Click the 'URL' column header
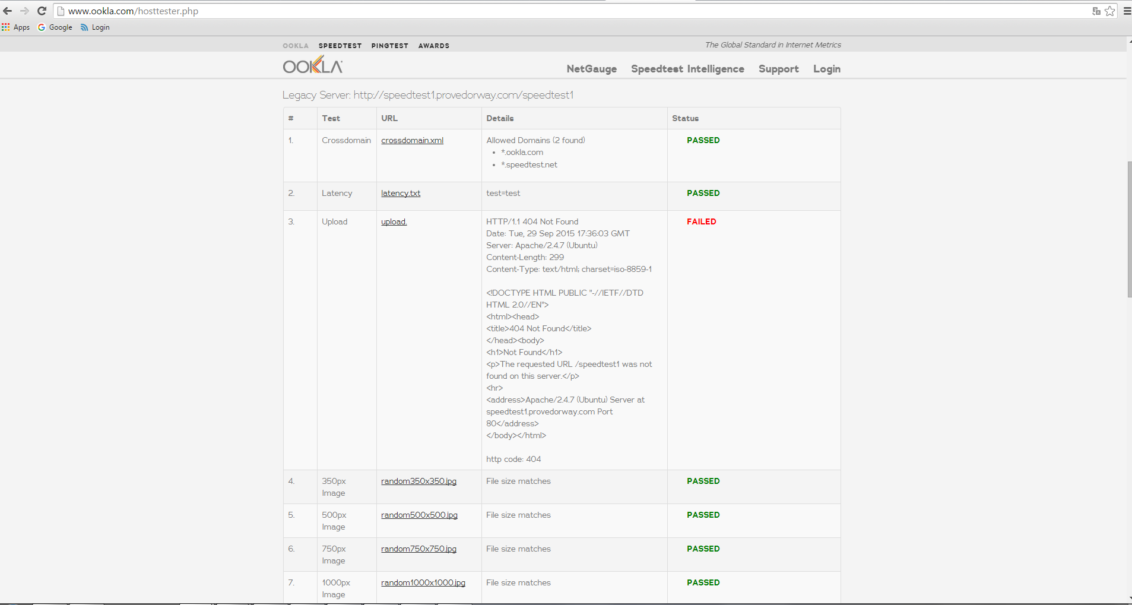This screenshot has height=605, width=1132. coord(389,118)
